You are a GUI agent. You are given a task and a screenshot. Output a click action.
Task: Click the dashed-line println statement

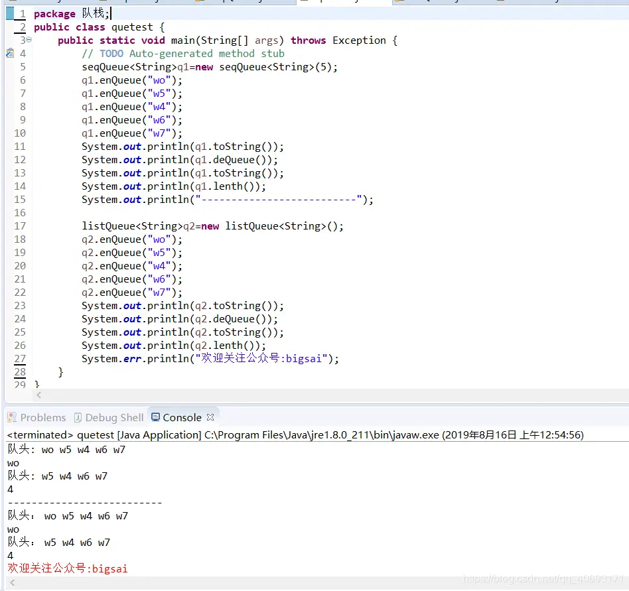click(x=228, y=199)
